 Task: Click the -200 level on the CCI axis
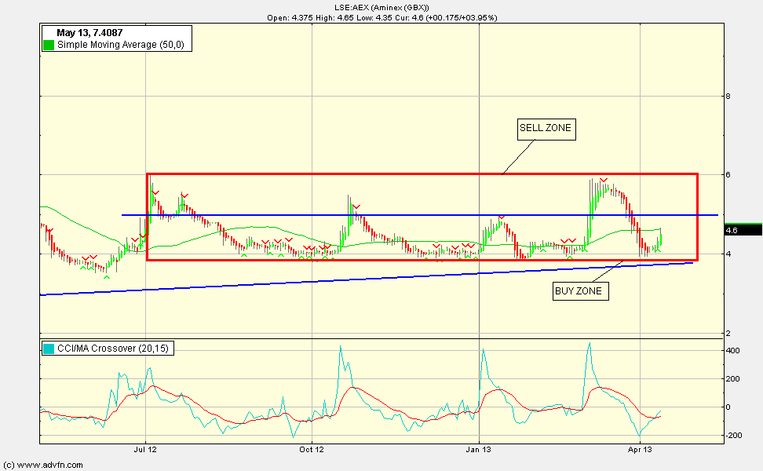point(734,436)
